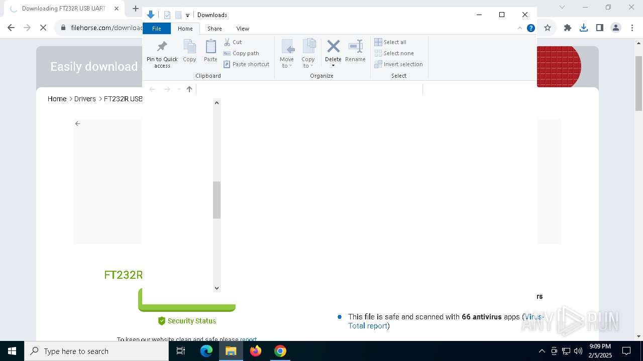Click taskbar search box
643x361 pixels.
click(x=96, y=351)
